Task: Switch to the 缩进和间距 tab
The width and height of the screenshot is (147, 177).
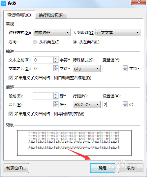Action: (x=19, y=15)
